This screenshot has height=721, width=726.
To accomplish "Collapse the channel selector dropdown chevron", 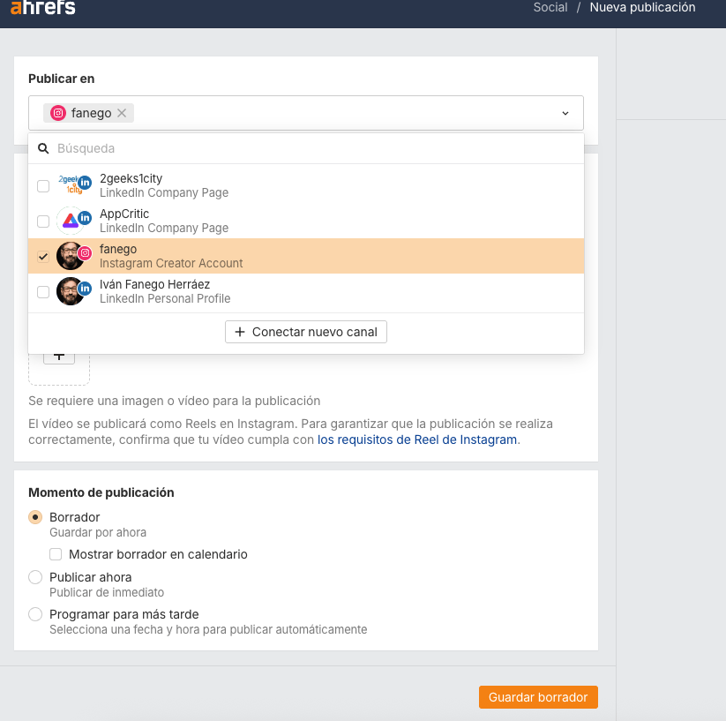I will point(565,113).
